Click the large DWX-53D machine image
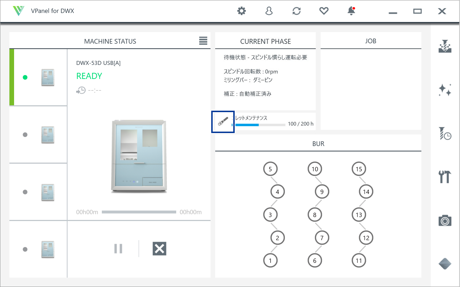 click(139, 156)
